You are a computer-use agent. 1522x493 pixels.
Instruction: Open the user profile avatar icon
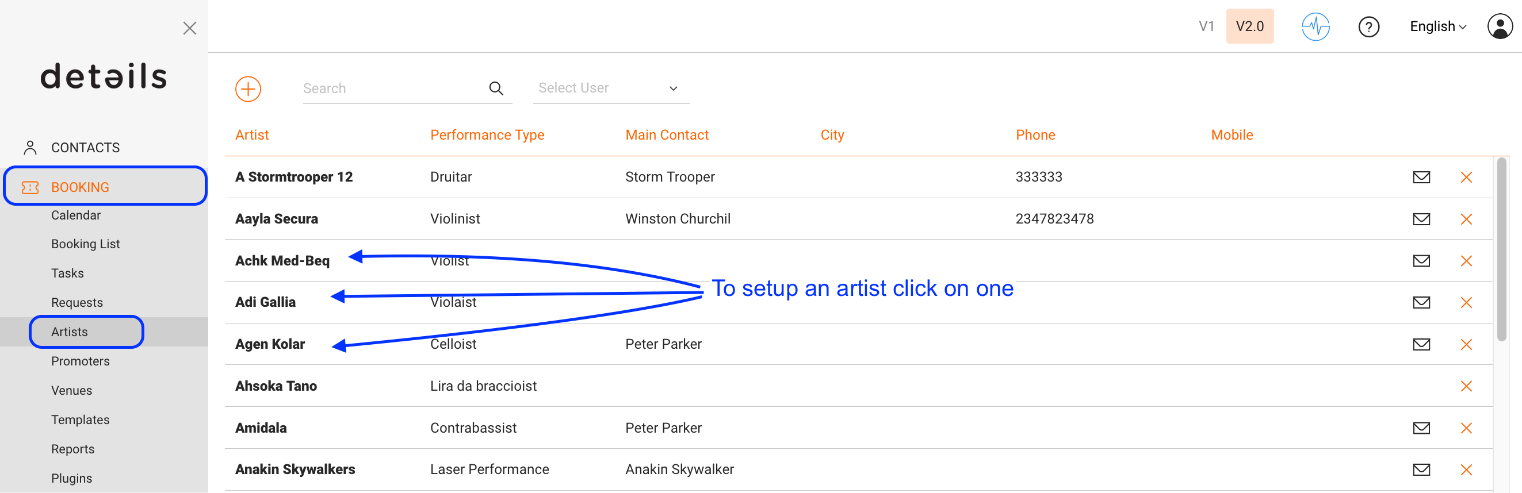[x=1500, y=26]
